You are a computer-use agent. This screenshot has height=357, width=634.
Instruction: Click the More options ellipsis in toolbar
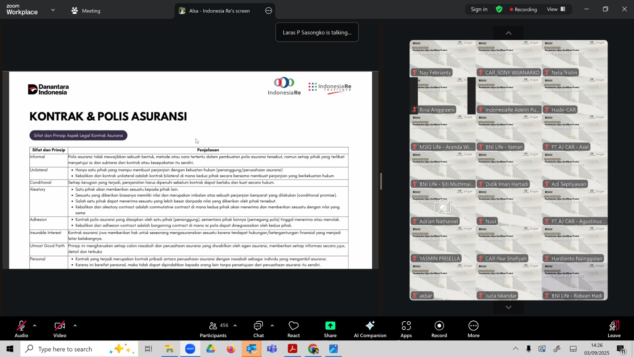[x=473, y=329]
